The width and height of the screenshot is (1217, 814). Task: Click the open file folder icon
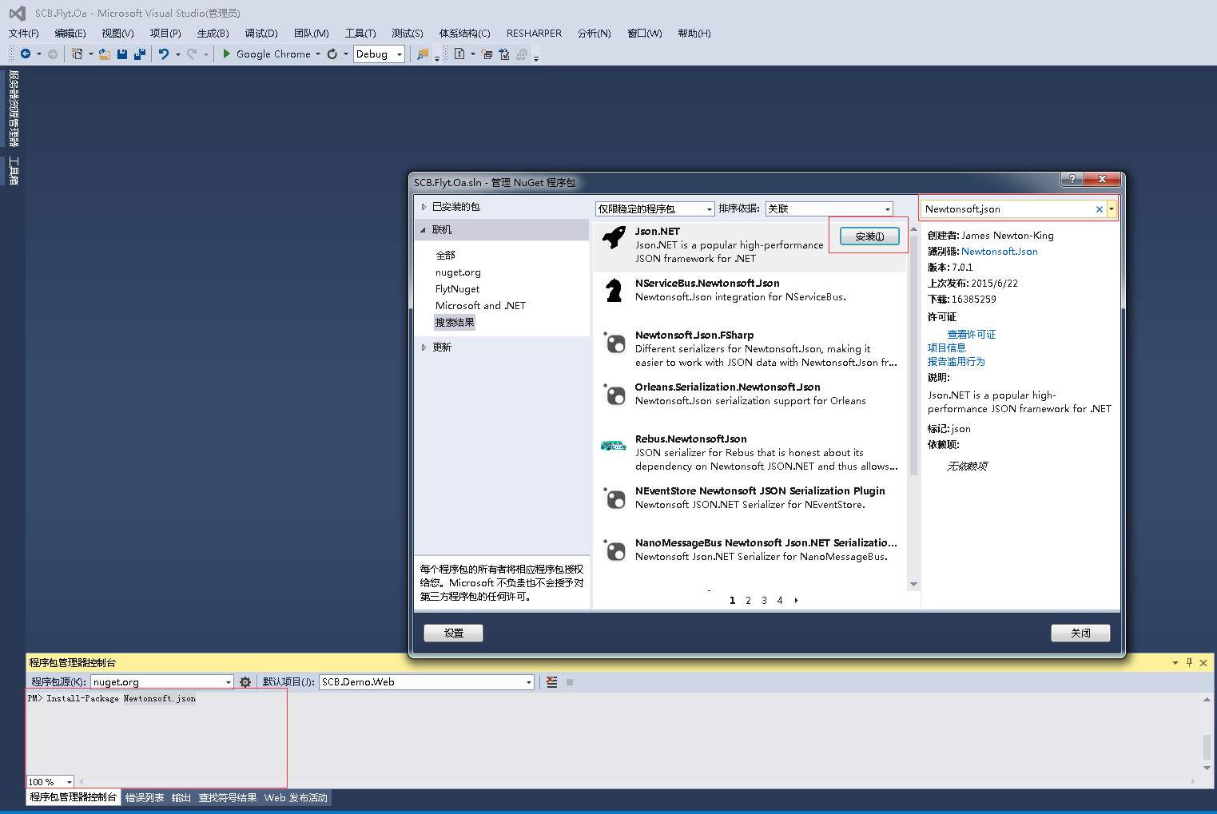tap(104, 54)
